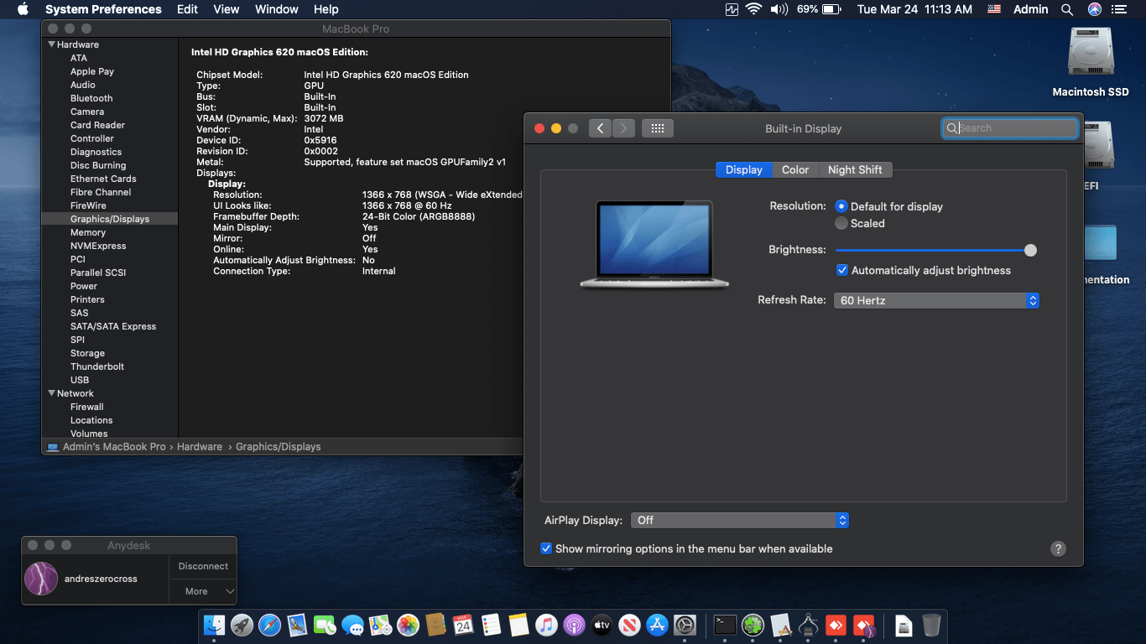Click the Brightness slider knob

(1030, 250)
